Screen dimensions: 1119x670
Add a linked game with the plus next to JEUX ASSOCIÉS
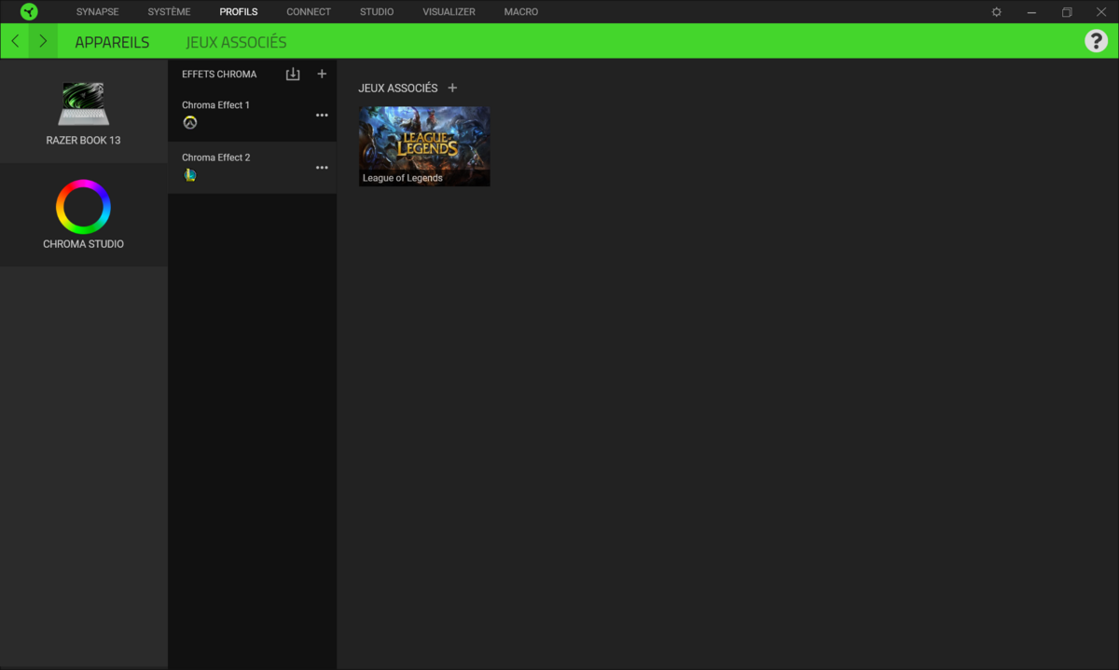453,88
